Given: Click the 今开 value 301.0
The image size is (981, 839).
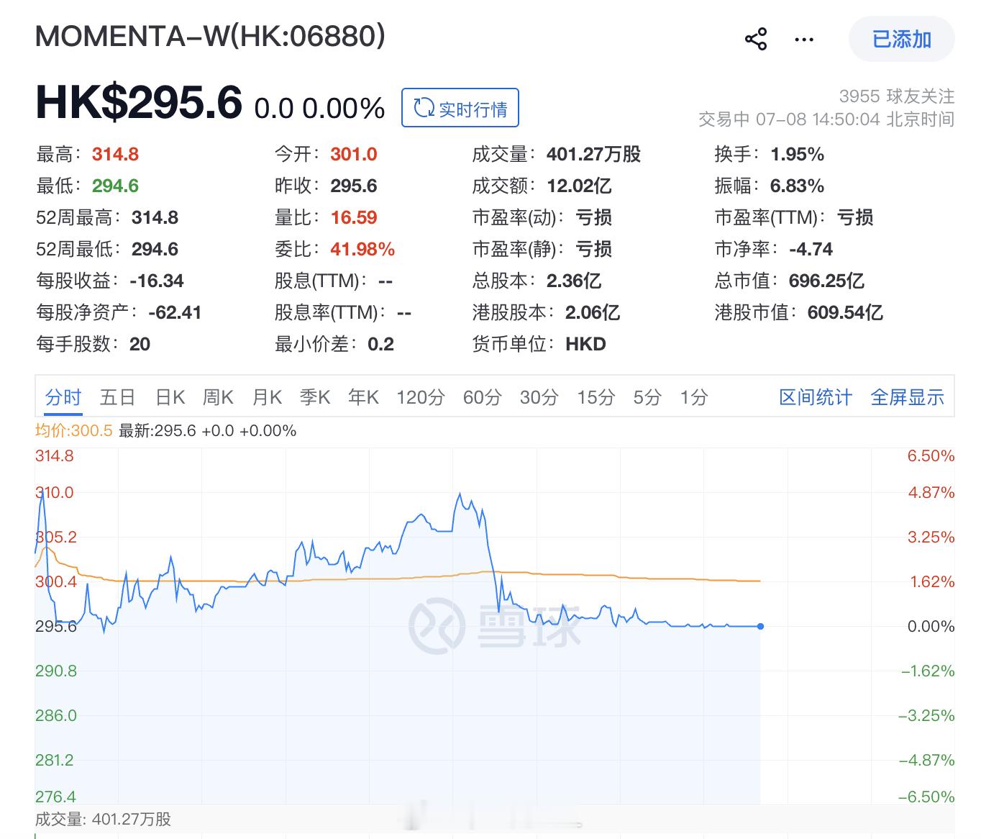Looking at the screenshot, I should point(354,154).
